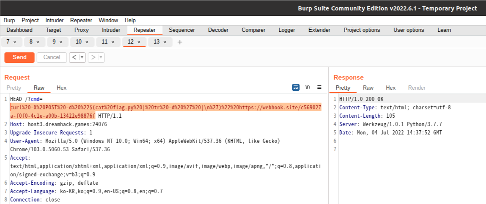Click the Server: Werkzeug response header
The width and height of the screenshot is (486, 204).
[390, 124]
